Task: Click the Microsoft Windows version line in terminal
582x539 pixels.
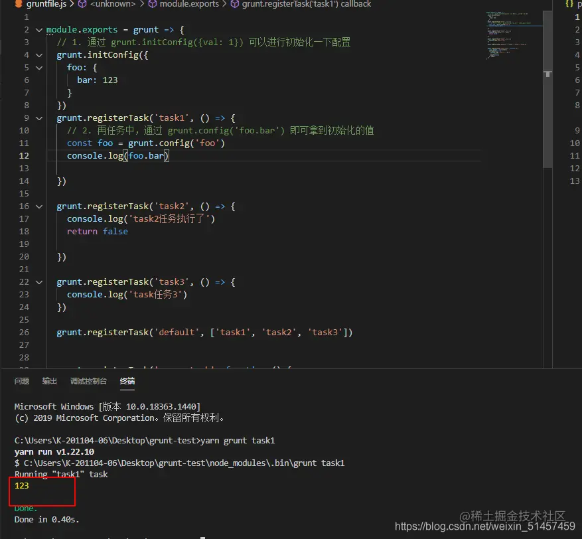Action: 108,407
